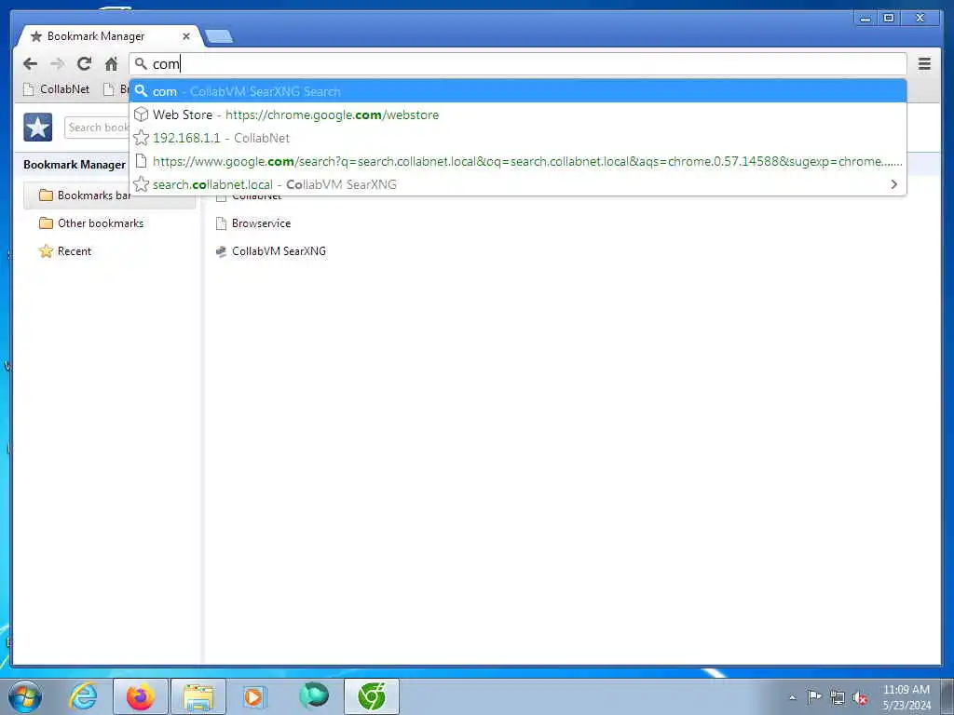Click the teal globe taskbar icon
This screenshot has width=954, height=715.
314,695
